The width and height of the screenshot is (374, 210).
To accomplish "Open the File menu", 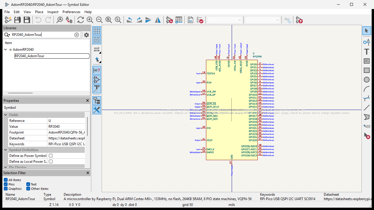I will pyautogui.click(x=7, y=12).
